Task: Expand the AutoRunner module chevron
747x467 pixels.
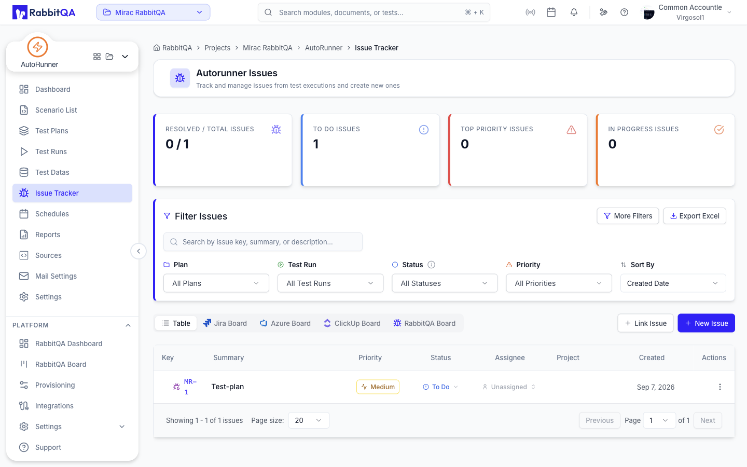Action: point(125,57)
